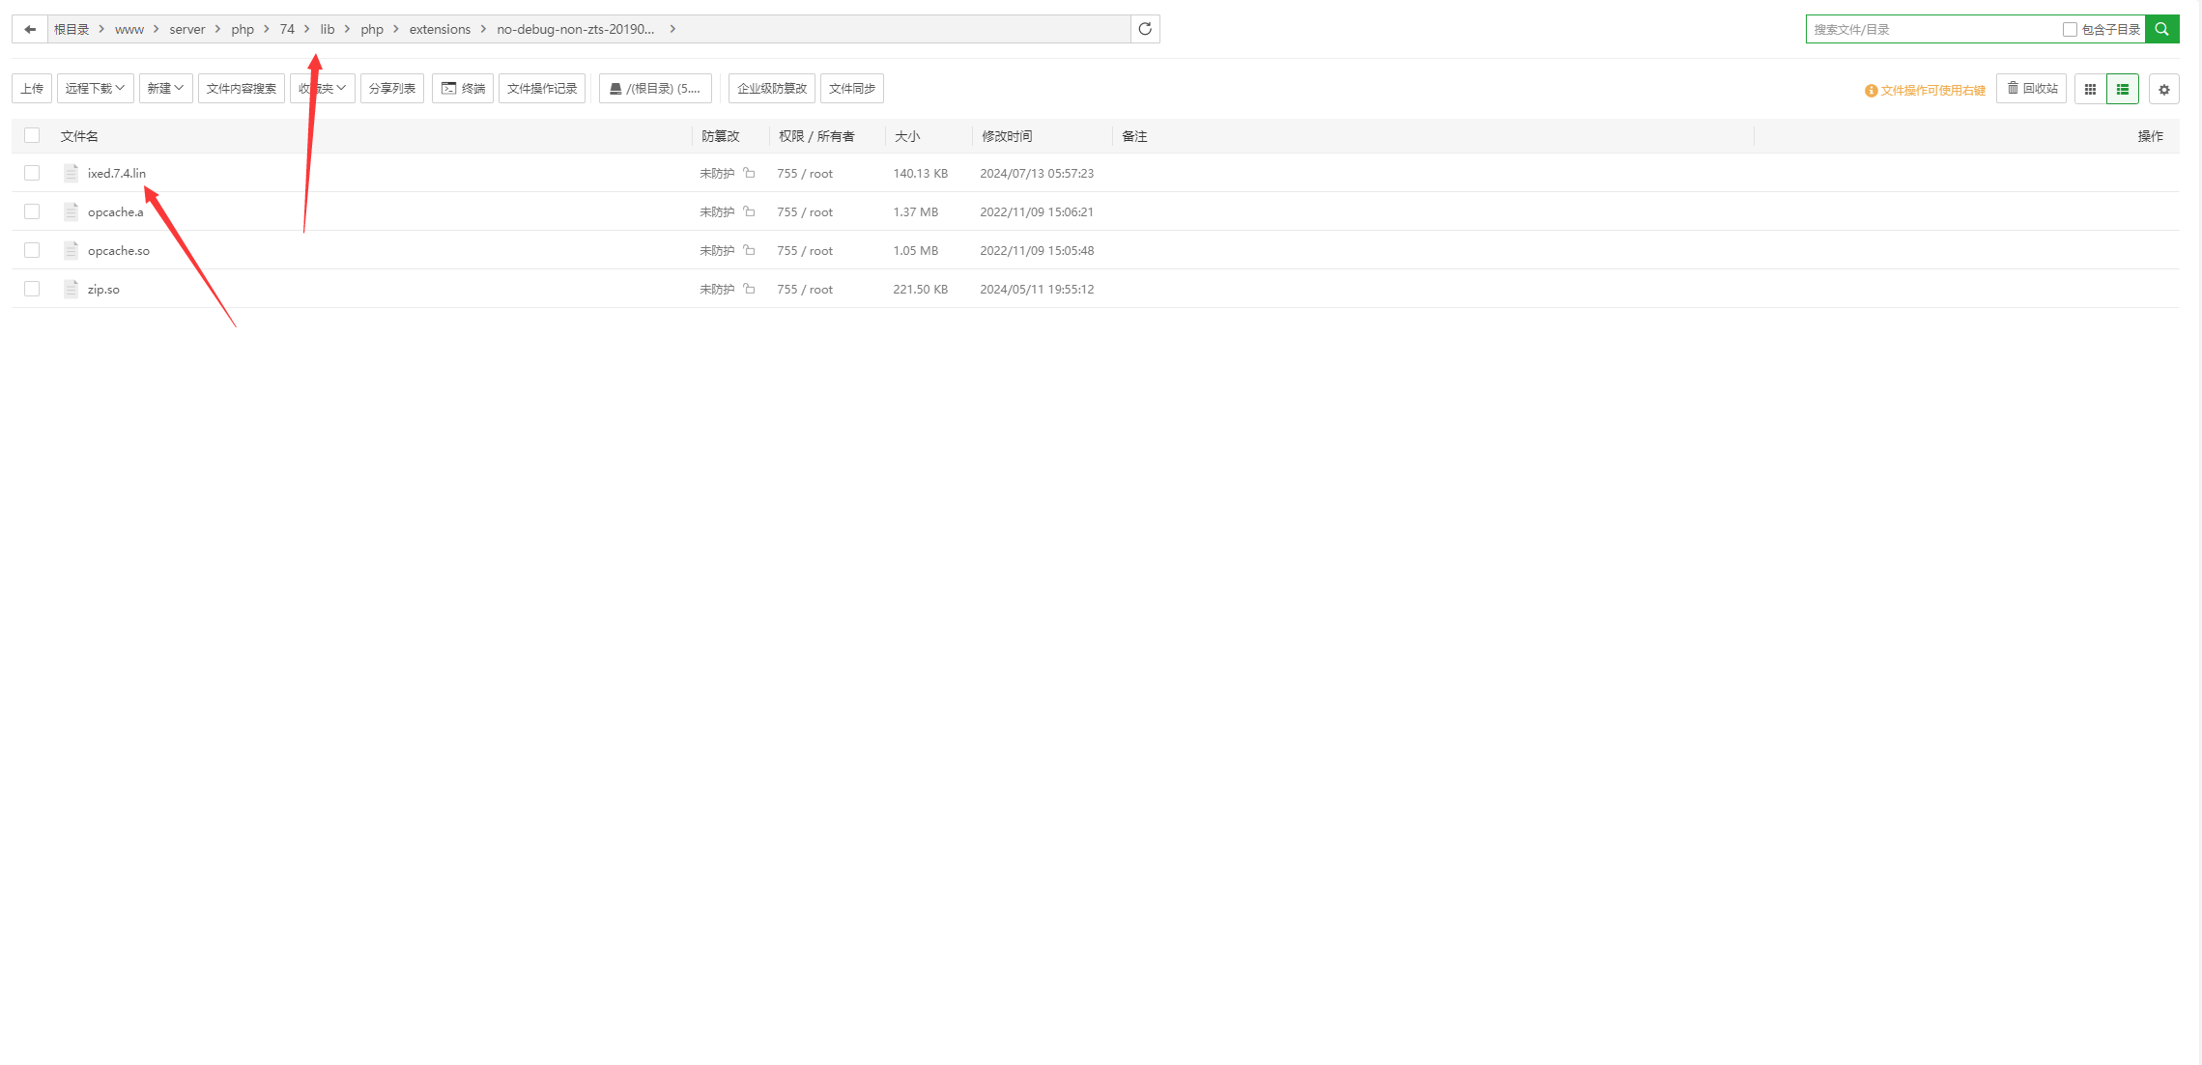Open 文件操作记录 file operation log
The height and width of the screenshot is (1065, 2202).
click(542, 89)
